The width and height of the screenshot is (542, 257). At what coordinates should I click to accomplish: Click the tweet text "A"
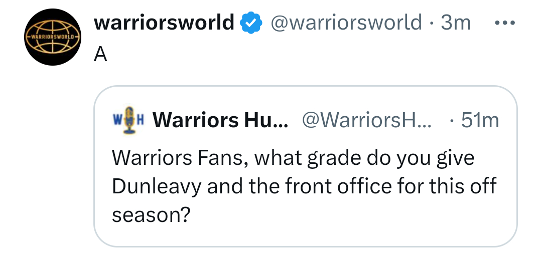coord(100,55)
